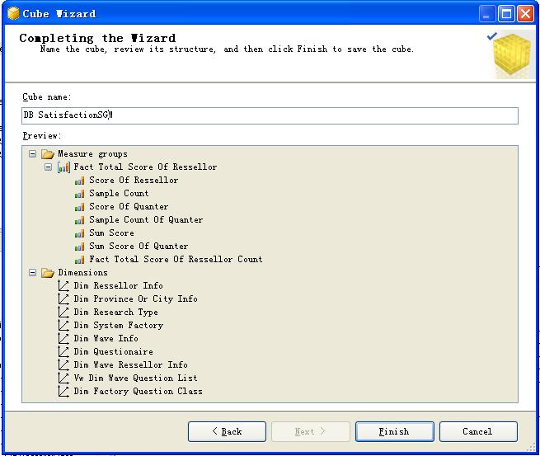Image resolution: width=540 pixels, height=456 pixels.
Task: Collapse the Fact Total Score Of Ressellor group
Action: click(x=48, y=167)
